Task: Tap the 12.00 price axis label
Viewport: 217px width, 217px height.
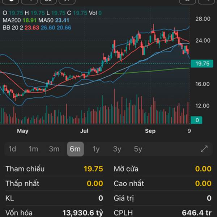Action: pyautogui.click(x=203, y=106)
